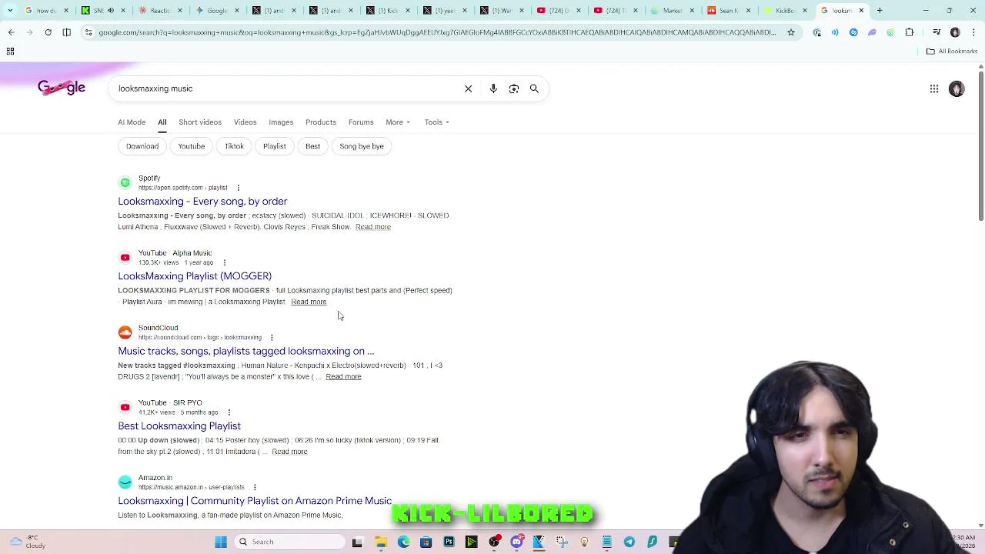
Task: Click Read more under Best Looksmaxxing Playlist
Action: (x=289, y=452)
